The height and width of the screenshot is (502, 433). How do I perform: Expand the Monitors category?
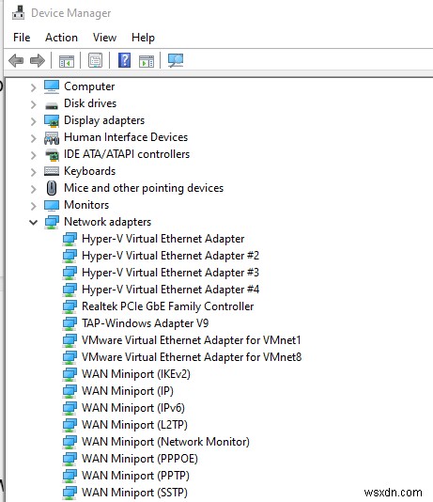click(x=33, y=206)
